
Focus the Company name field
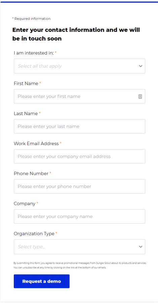[x=79, y=216]
